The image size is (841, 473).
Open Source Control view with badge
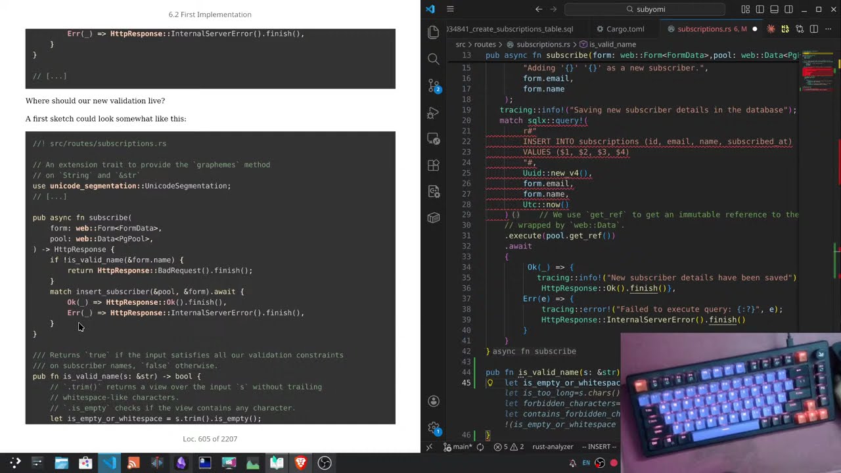point(433,86)
